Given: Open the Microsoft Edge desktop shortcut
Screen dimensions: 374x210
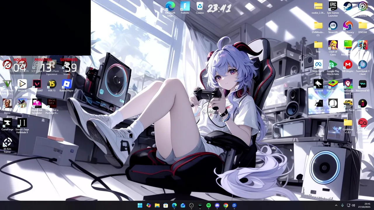Looking at the screenshot, I should [x=170, y=9].
